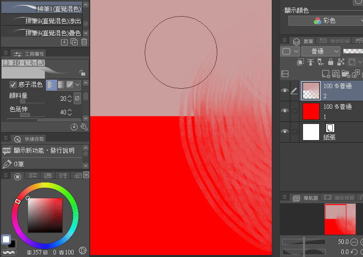Image resolution: width=363 pixels, height=257 pixels.
Task: Expand the color mixing mode dropdown
Action: [78, 85]
